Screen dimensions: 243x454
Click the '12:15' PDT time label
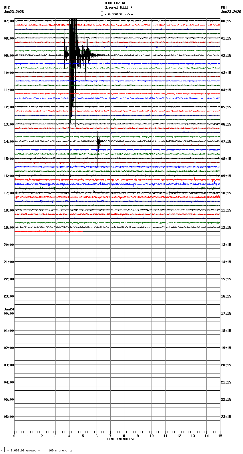(x=226, y=228)
